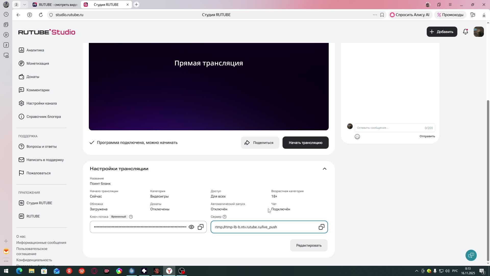Open the Add menu button
This screenshot has width=490, height=276.
pyautogui.click(x=442, y=32)
